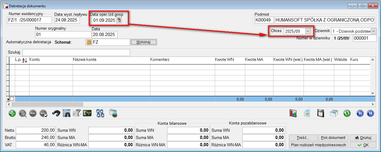Click into the Szukaj search field
This screenshot has width=381, height=152.
click(76, 52)
